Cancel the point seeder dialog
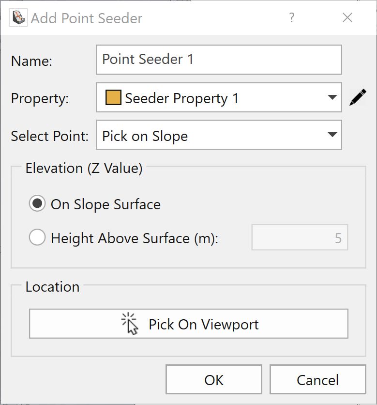Viewport: 377px width, 405px height. (x=317, y=379)
